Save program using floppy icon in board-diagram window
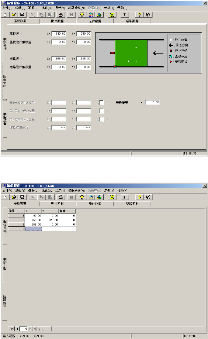The width and height of the screenshot is (208, 339). [22, 15]
